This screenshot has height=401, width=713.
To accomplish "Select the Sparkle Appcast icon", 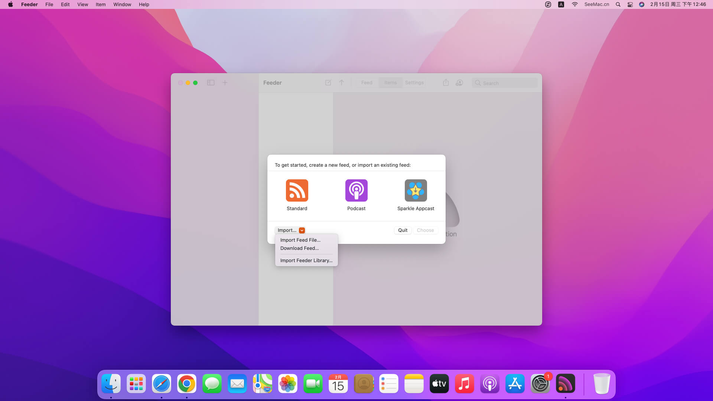I will click(x=416, y=190).
